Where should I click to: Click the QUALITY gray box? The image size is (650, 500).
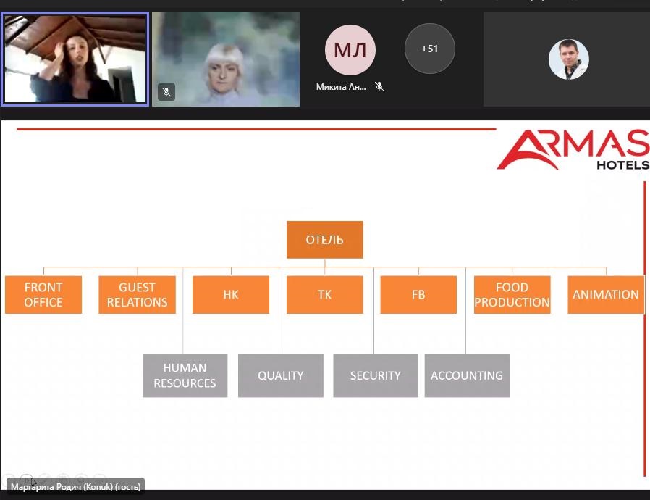281,375
